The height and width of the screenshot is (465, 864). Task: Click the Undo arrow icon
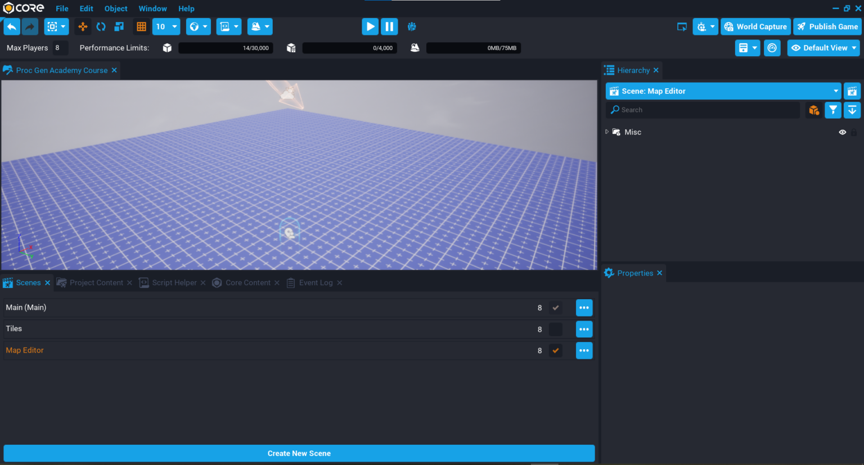pos(12,26)
